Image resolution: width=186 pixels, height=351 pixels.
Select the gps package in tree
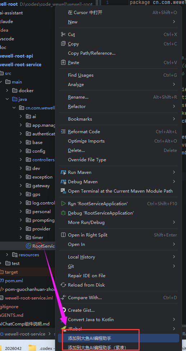[36, 194]
